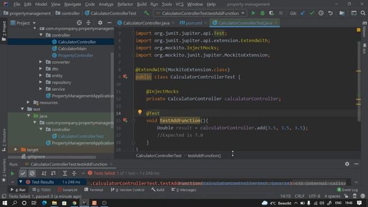Switch to CalculatorController.java tab
The height and width of the screenshot is (207, 368).
(x=146, y=23)
